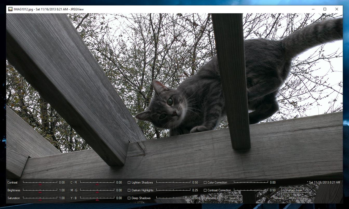Click the Saturation slider handle
The image size is (349, 209).
pos(40,200)
